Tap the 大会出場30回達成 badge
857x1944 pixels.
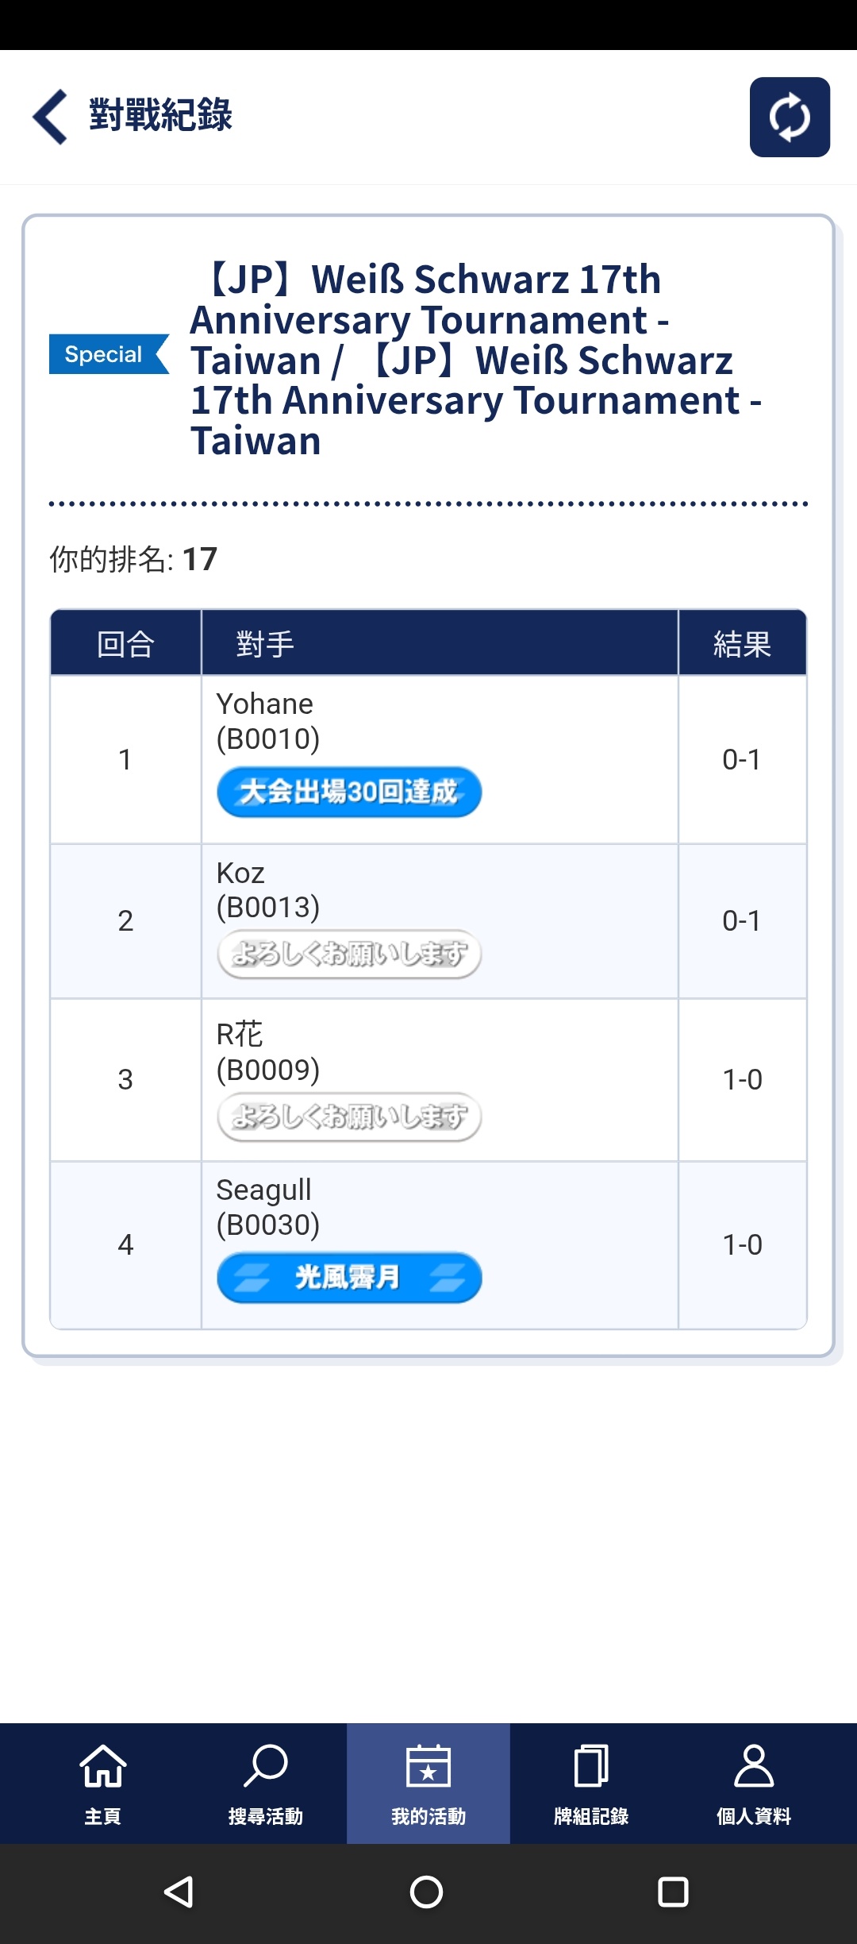point(349,792)
